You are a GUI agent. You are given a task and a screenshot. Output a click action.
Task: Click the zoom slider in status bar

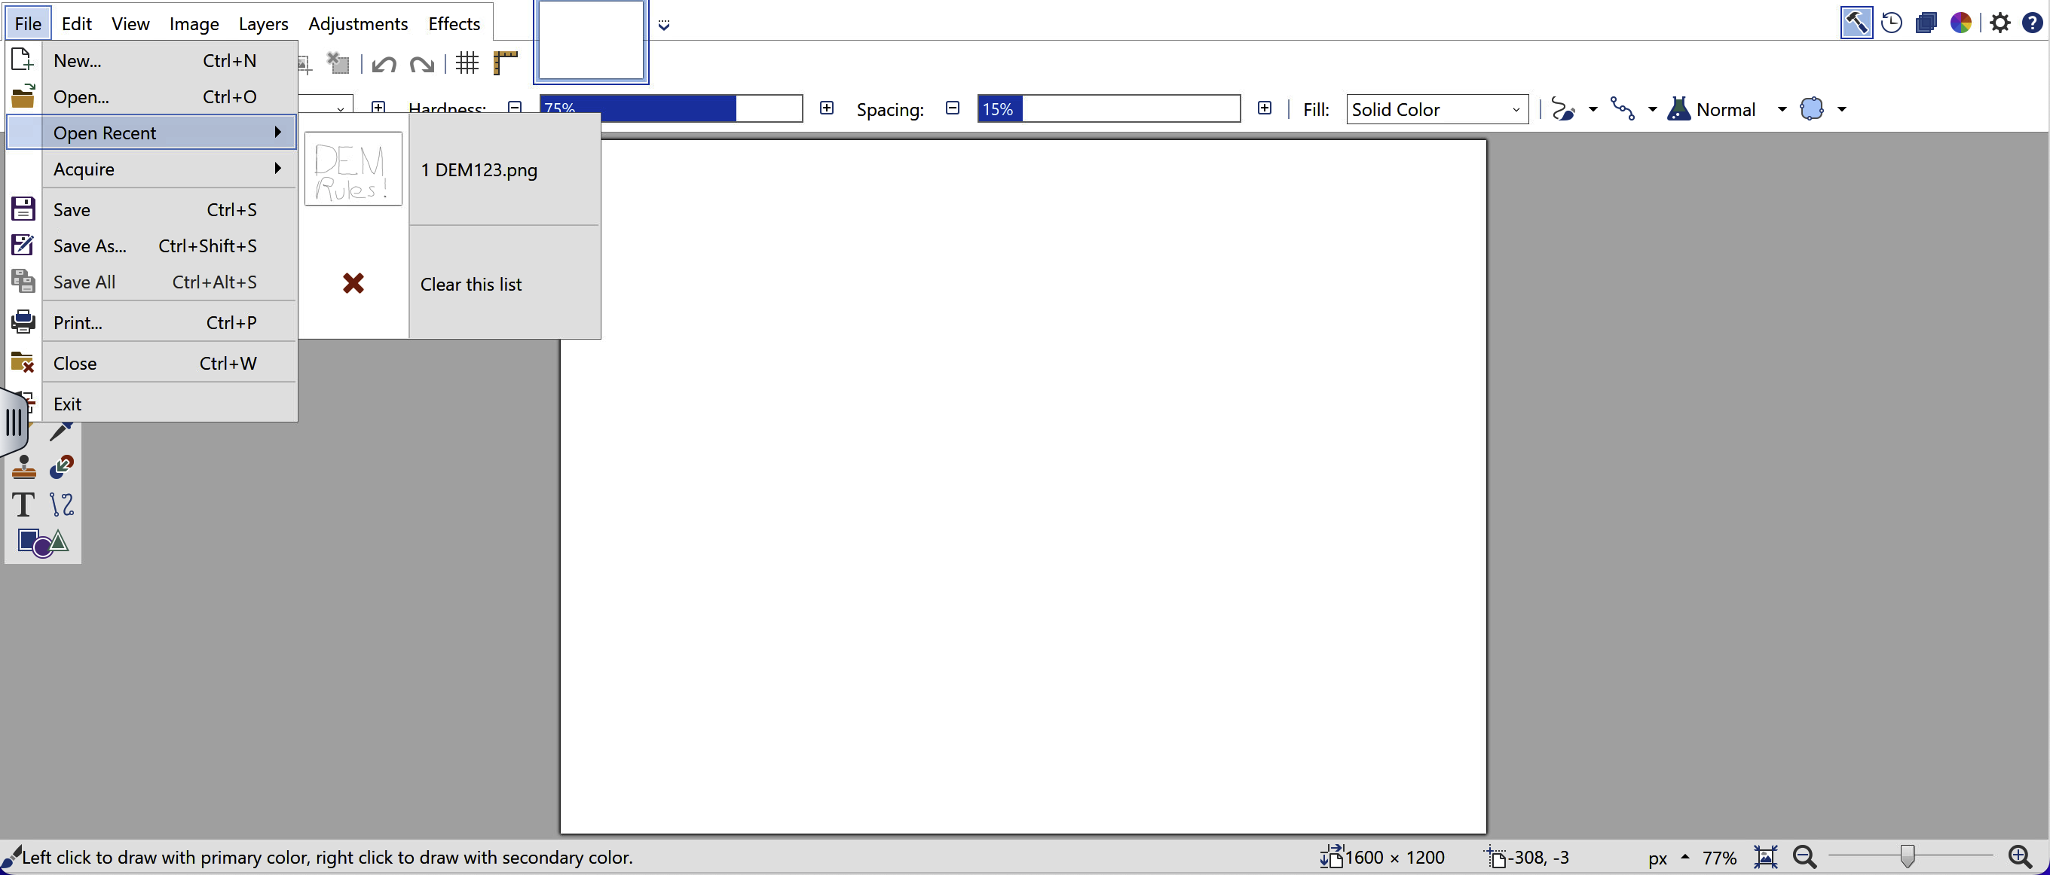[x=1908, y=856]
